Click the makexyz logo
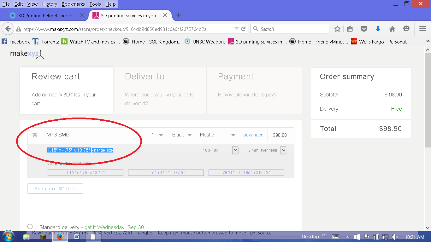 (x=27, y=54)
